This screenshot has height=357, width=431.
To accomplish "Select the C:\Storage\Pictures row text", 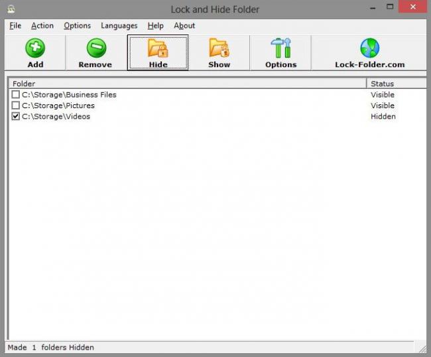I will 58,106.
